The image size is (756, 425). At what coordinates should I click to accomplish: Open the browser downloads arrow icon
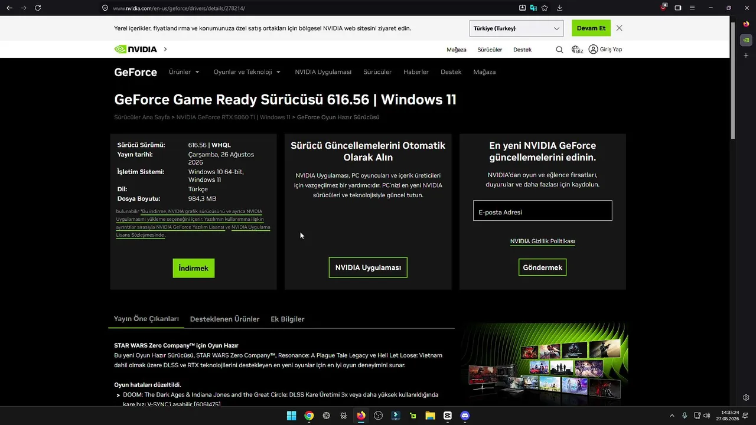(x=559, y=8)
